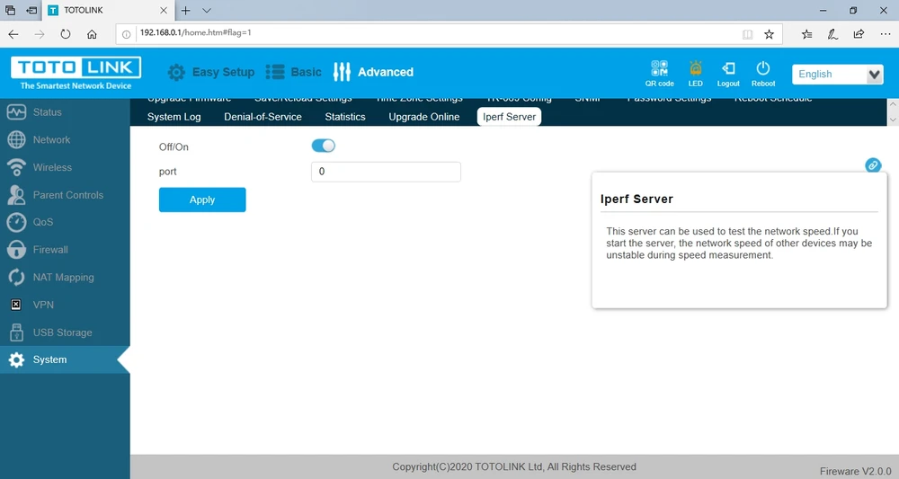Switch to the Upgrade Online tab
Viewport: 899px width, 479px height.
tap(424, 117)
